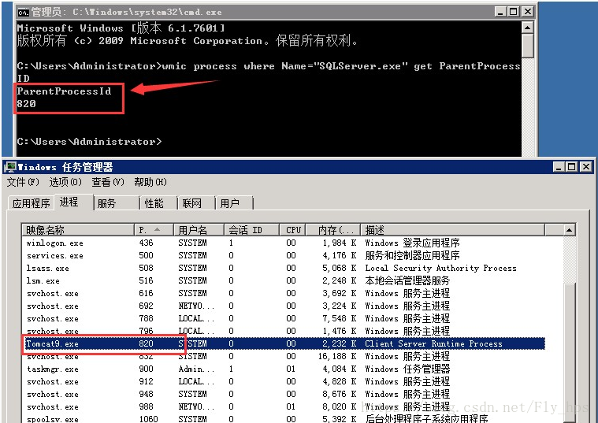Click the 服务和控制器应用程序 description
The height and width of the screenshot is (423, 598).
[x=412, y=255]
